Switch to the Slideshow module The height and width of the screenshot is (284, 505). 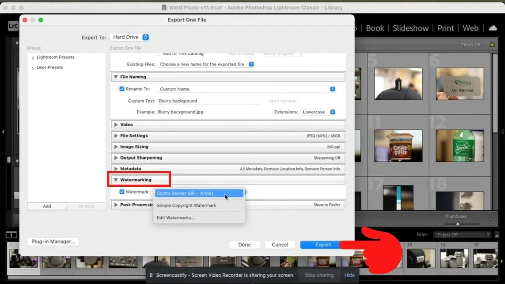(410, 28)
